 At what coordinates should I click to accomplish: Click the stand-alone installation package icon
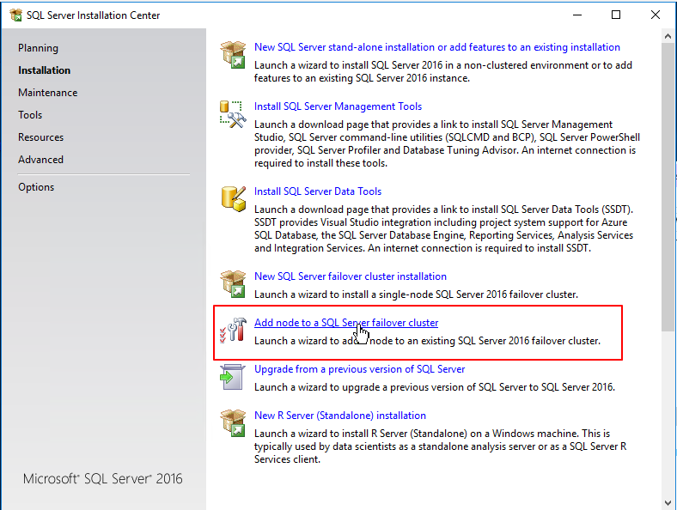pyautogui.click(x=233, y=55)
